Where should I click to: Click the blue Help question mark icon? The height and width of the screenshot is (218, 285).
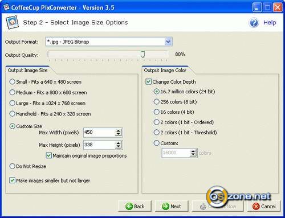coord(254,23)
